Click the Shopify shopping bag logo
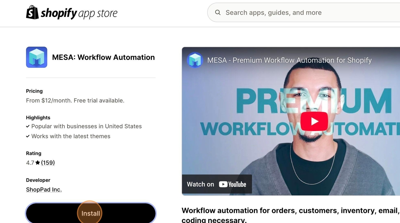 pyautogui.click(x=32, y=13)
